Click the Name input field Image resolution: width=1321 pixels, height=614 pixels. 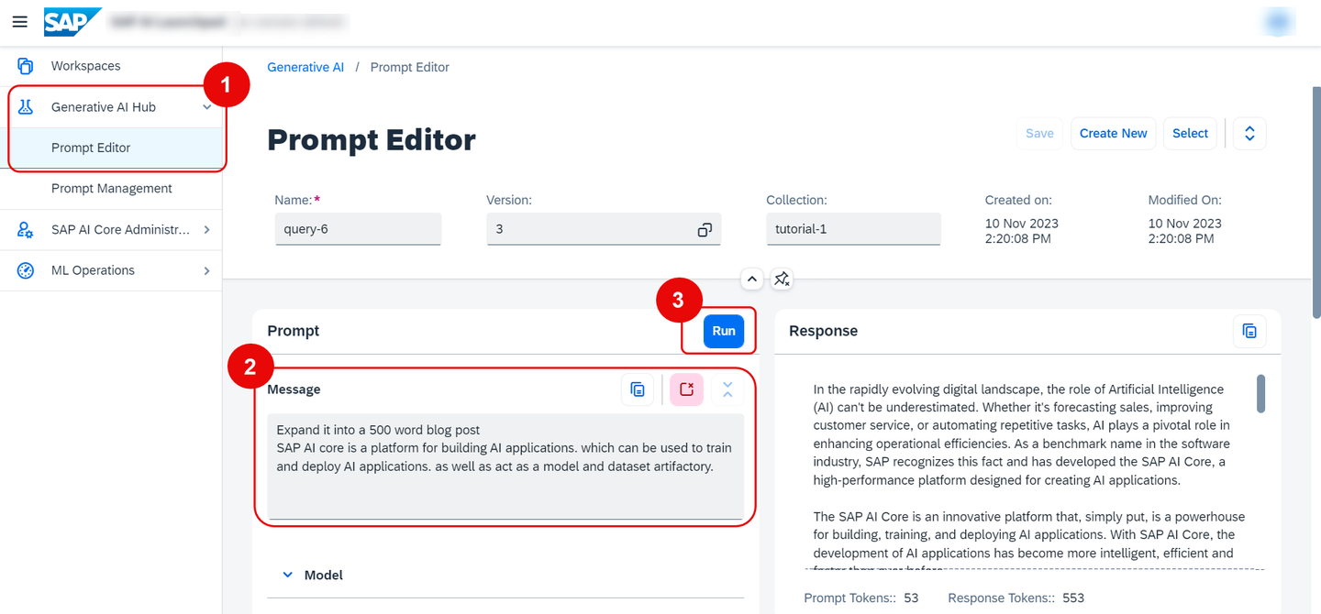pos(358,229)
